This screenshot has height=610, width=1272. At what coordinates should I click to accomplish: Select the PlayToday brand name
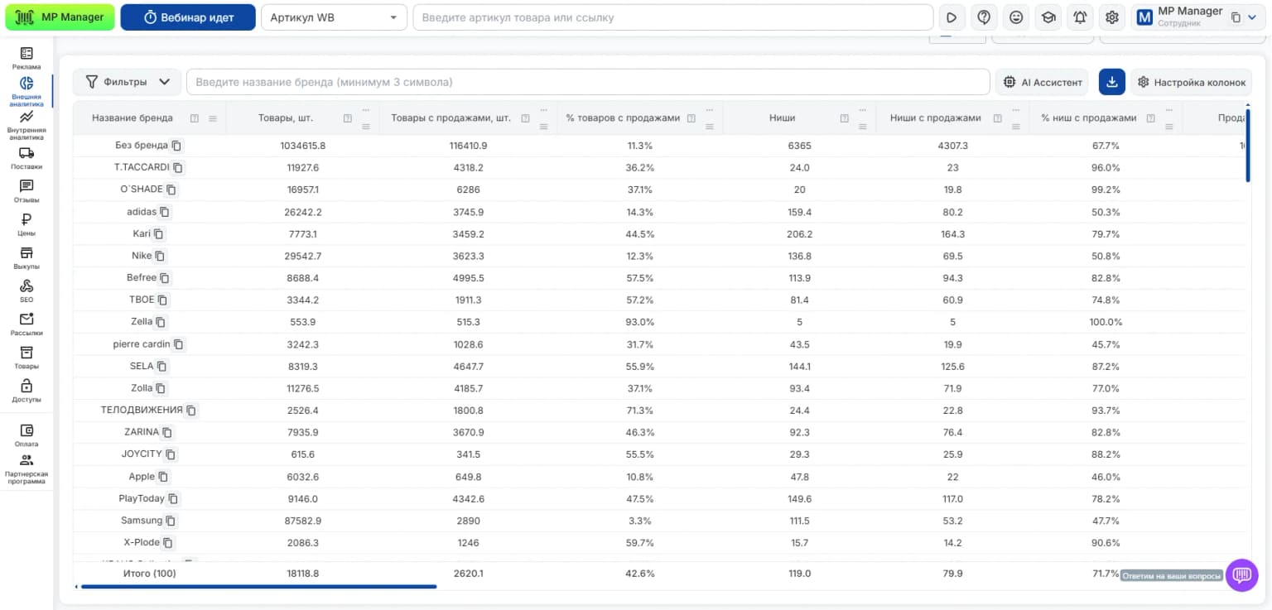142,499
